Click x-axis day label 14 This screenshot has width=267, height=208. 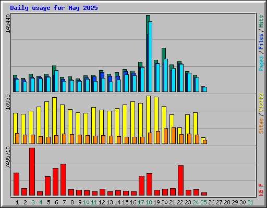[x=117, y=202]
